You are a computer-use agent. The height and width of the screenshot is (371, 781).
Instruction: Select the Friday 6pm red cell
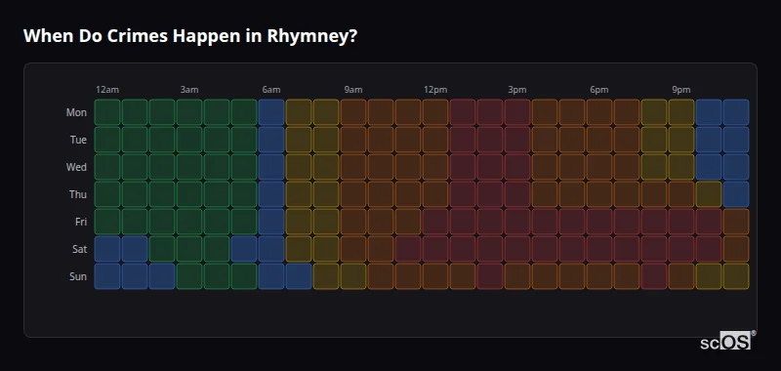click(x=599, y=222)
